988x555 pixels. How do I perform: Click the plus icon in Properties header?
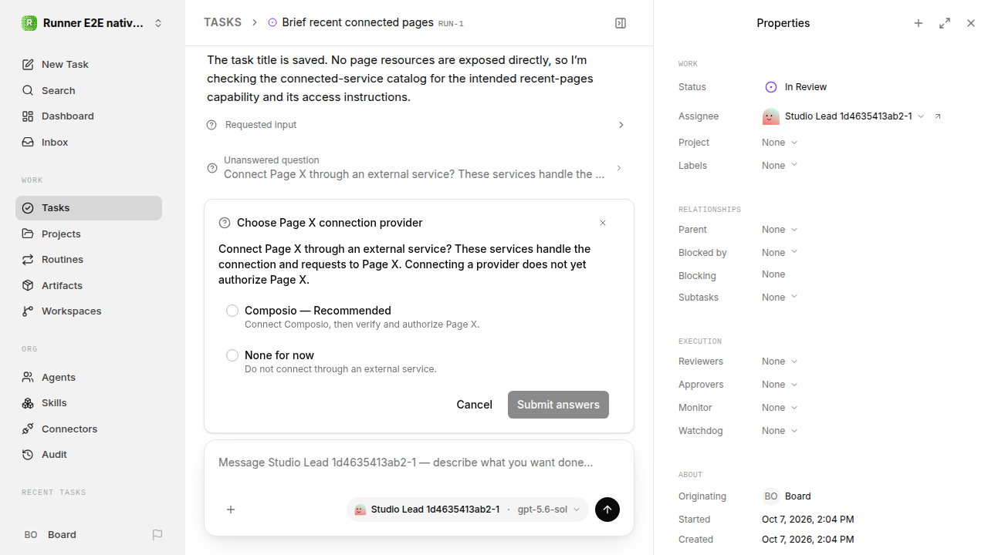[x=919, y=23]
